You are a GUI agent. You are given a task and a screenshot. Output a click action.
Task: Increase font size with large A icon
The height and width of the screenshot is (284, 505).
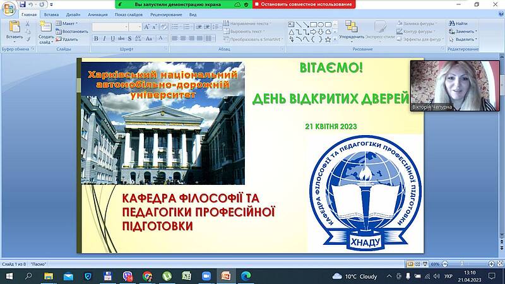pos(146,27)
